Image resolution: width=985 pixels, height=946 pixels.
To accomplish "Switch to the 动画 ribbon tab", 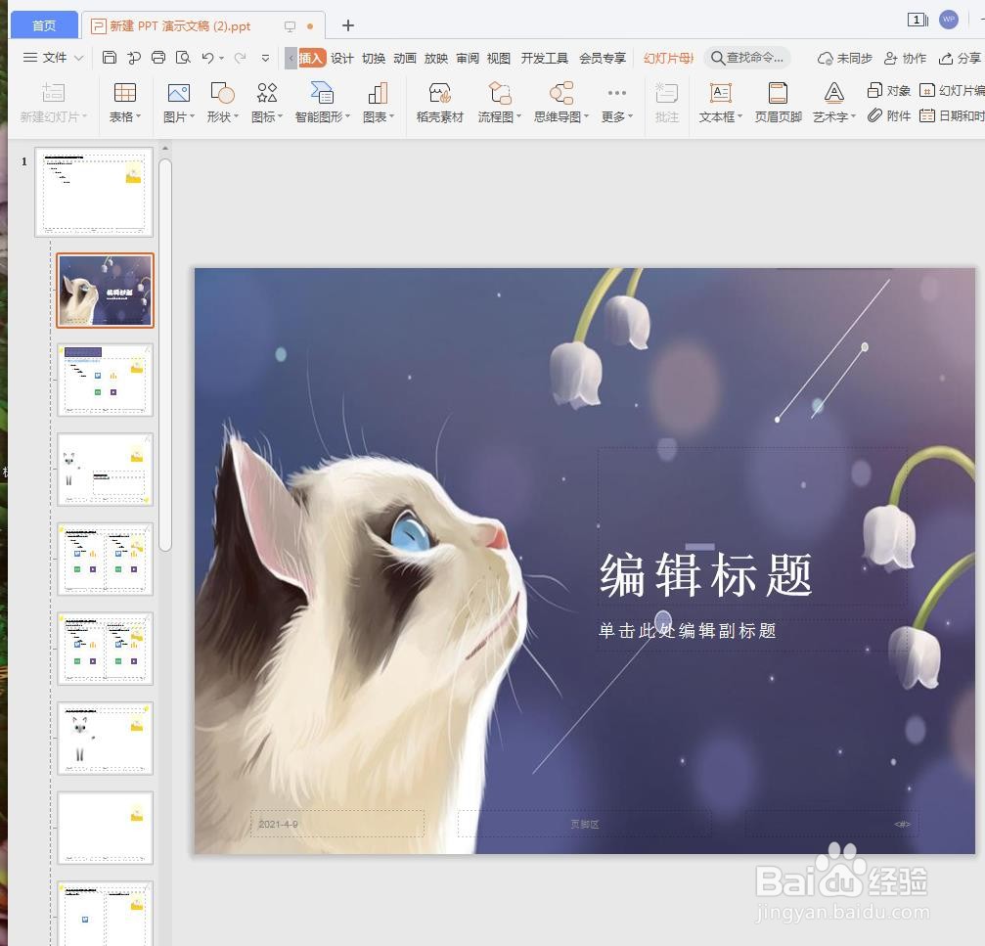I will pos(405,59).
